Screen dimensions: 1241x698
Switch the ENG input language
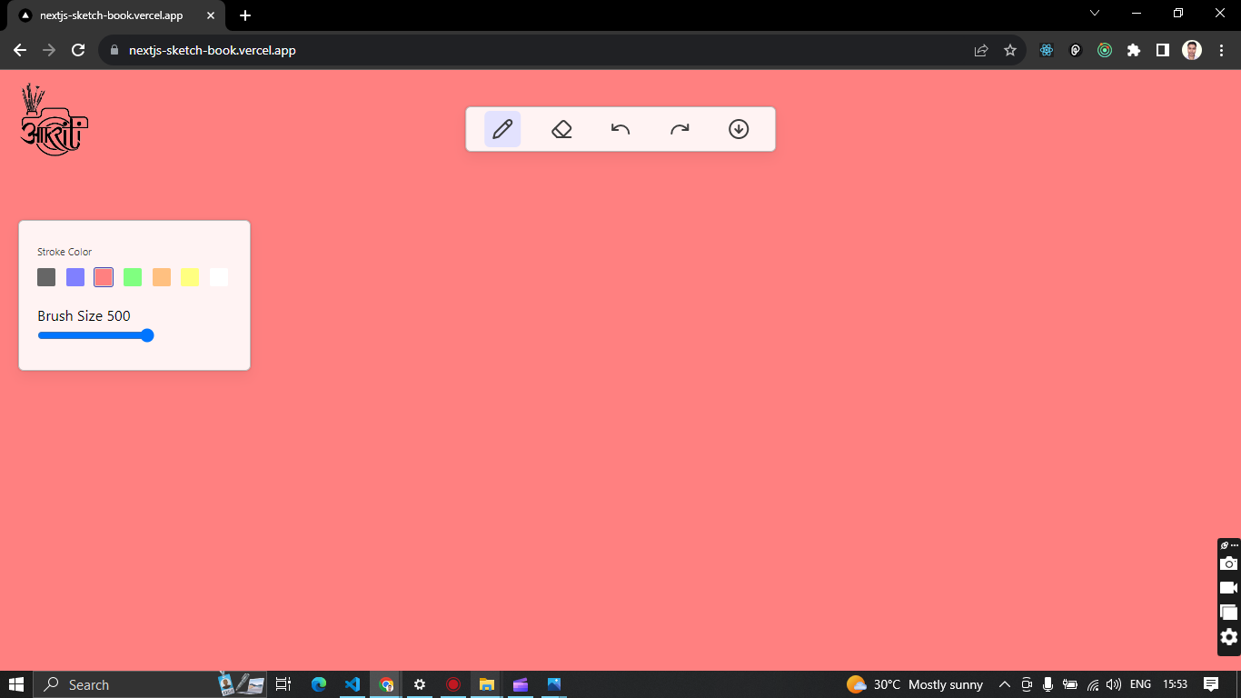[1140, 684]
